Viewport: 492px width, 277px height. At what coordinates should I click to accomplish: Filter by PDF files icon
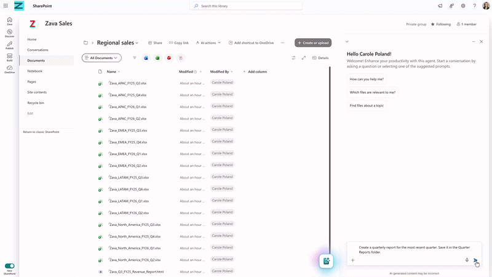[181, 58]
